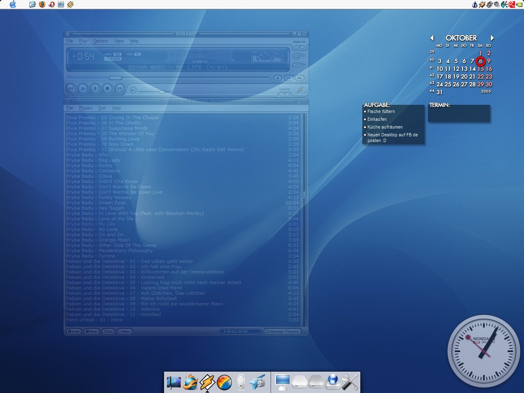
Task: Toggle Winamp shuffle mode button
Action: pos(297,66)
